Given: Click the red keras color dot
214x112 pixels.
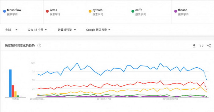Looking at the screenshot, I should coord(47,11).
